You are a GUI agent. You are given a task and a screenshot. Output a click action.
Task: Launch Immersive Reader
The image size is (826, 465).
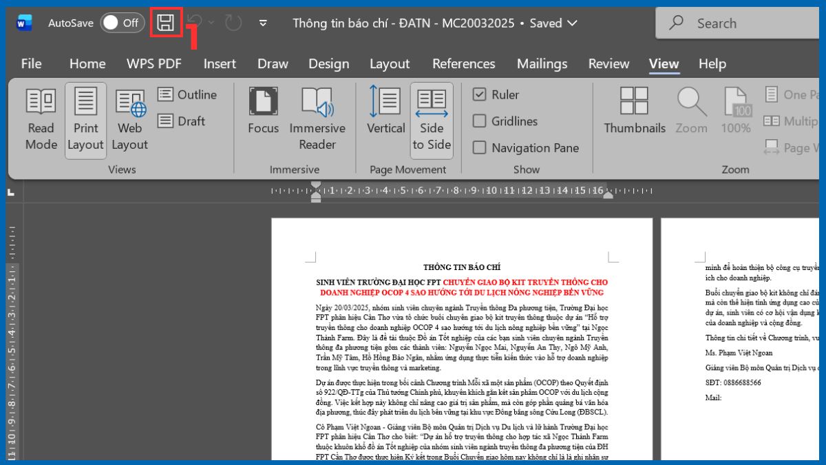317,118
